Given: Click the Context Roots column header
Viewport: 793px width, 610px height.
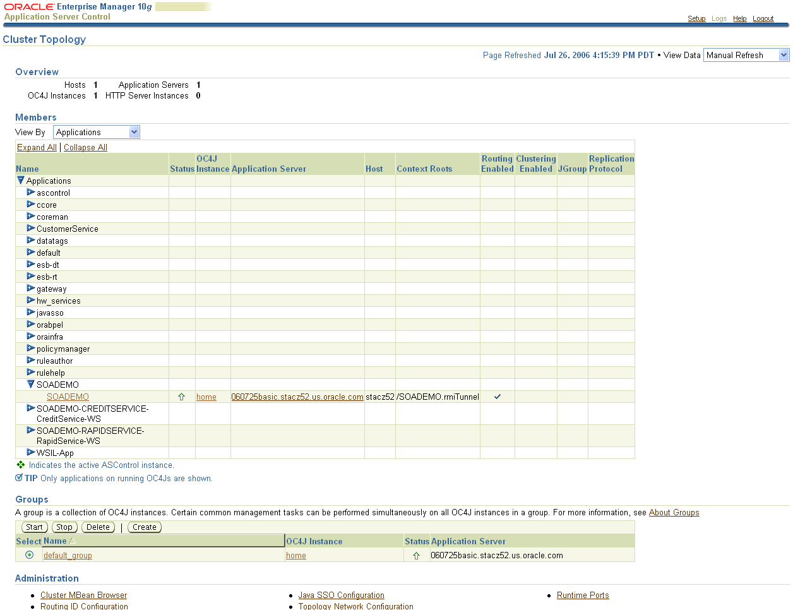Looking at the screenshot, I should [x=424, y=169].
